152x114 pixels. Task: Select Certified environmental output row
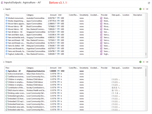(x=75, y=77)
